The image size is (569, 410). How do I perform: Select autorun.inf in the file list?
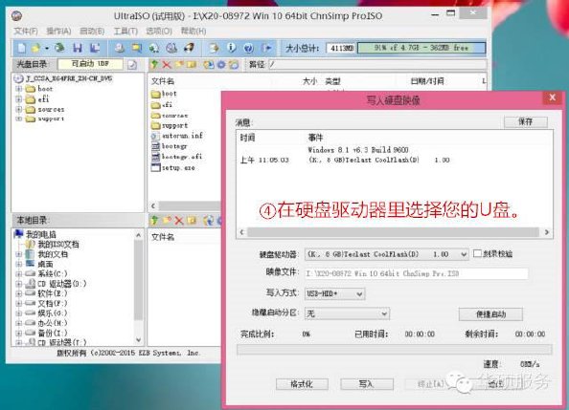click(177, 136)
